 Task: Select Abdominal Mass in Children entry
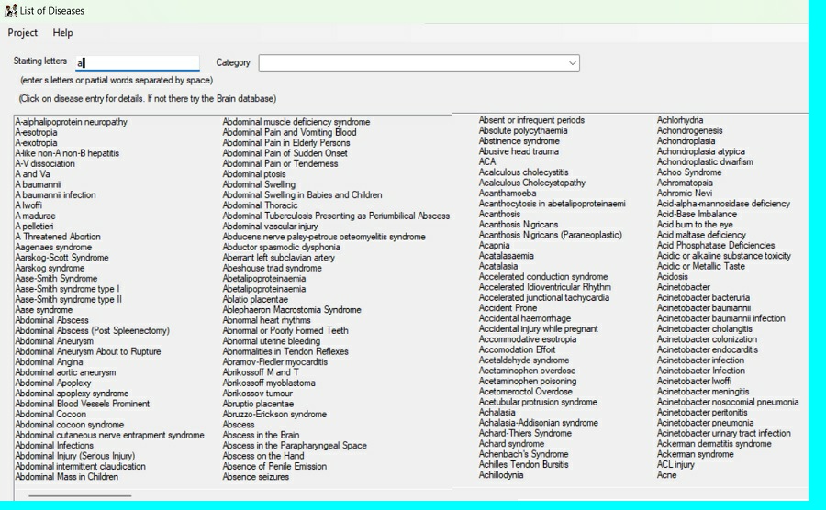click(x=66, y=477)
